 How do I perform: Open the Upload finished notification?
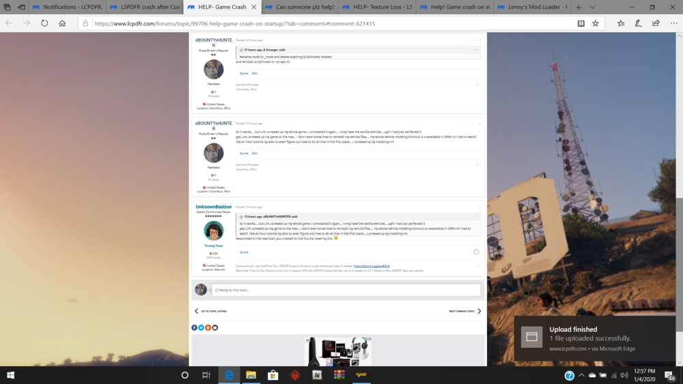click(x=595, y=339)
